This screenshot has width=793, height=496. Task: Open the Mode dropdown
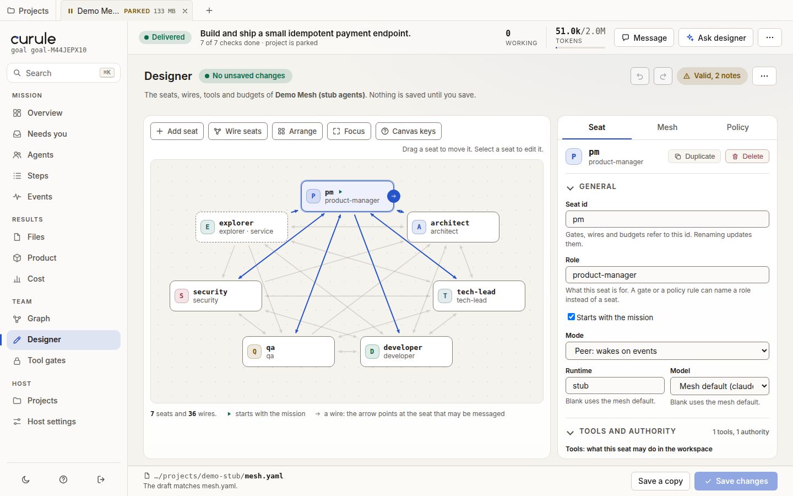tap(667, 351)
